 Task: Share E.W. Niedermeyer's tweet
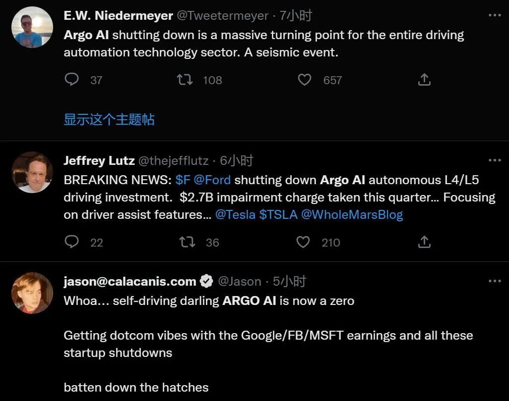click(x=424, y=79)
